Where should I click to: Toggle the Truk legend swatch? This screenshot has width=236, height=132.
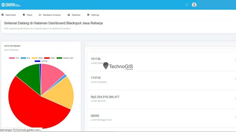tap(12, 58)
